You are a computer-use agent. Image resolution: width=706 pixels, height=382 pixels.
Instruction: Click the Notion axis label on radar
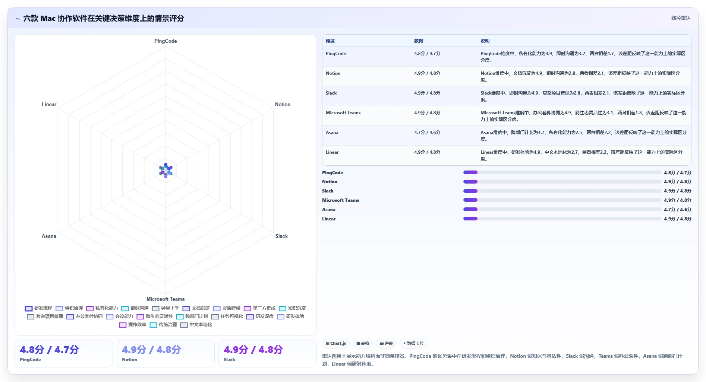point(283,104)
